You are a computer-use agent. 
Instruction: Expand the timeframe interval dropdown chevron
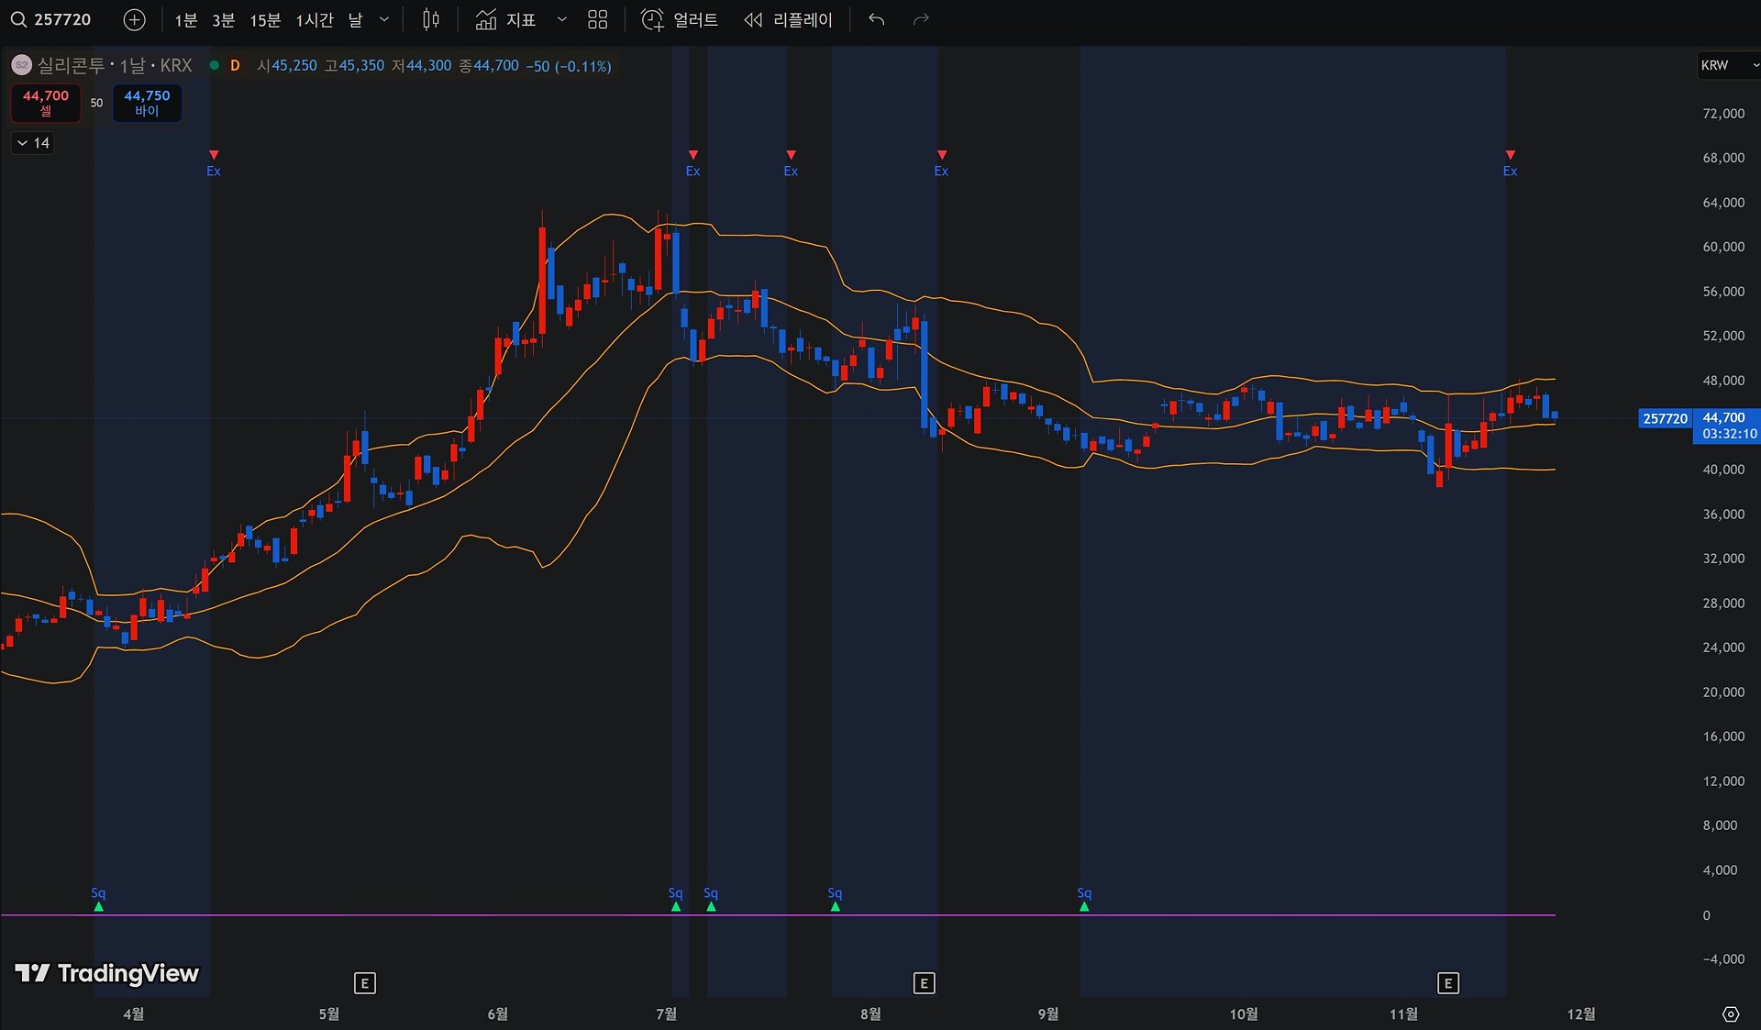(384, 19)
